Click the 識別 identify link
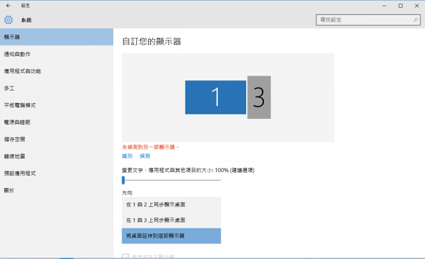 click(127, 156)
